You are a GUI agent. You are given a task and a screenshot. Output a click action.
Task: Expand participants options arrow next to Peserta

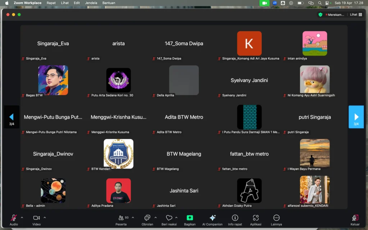(133, 217)
